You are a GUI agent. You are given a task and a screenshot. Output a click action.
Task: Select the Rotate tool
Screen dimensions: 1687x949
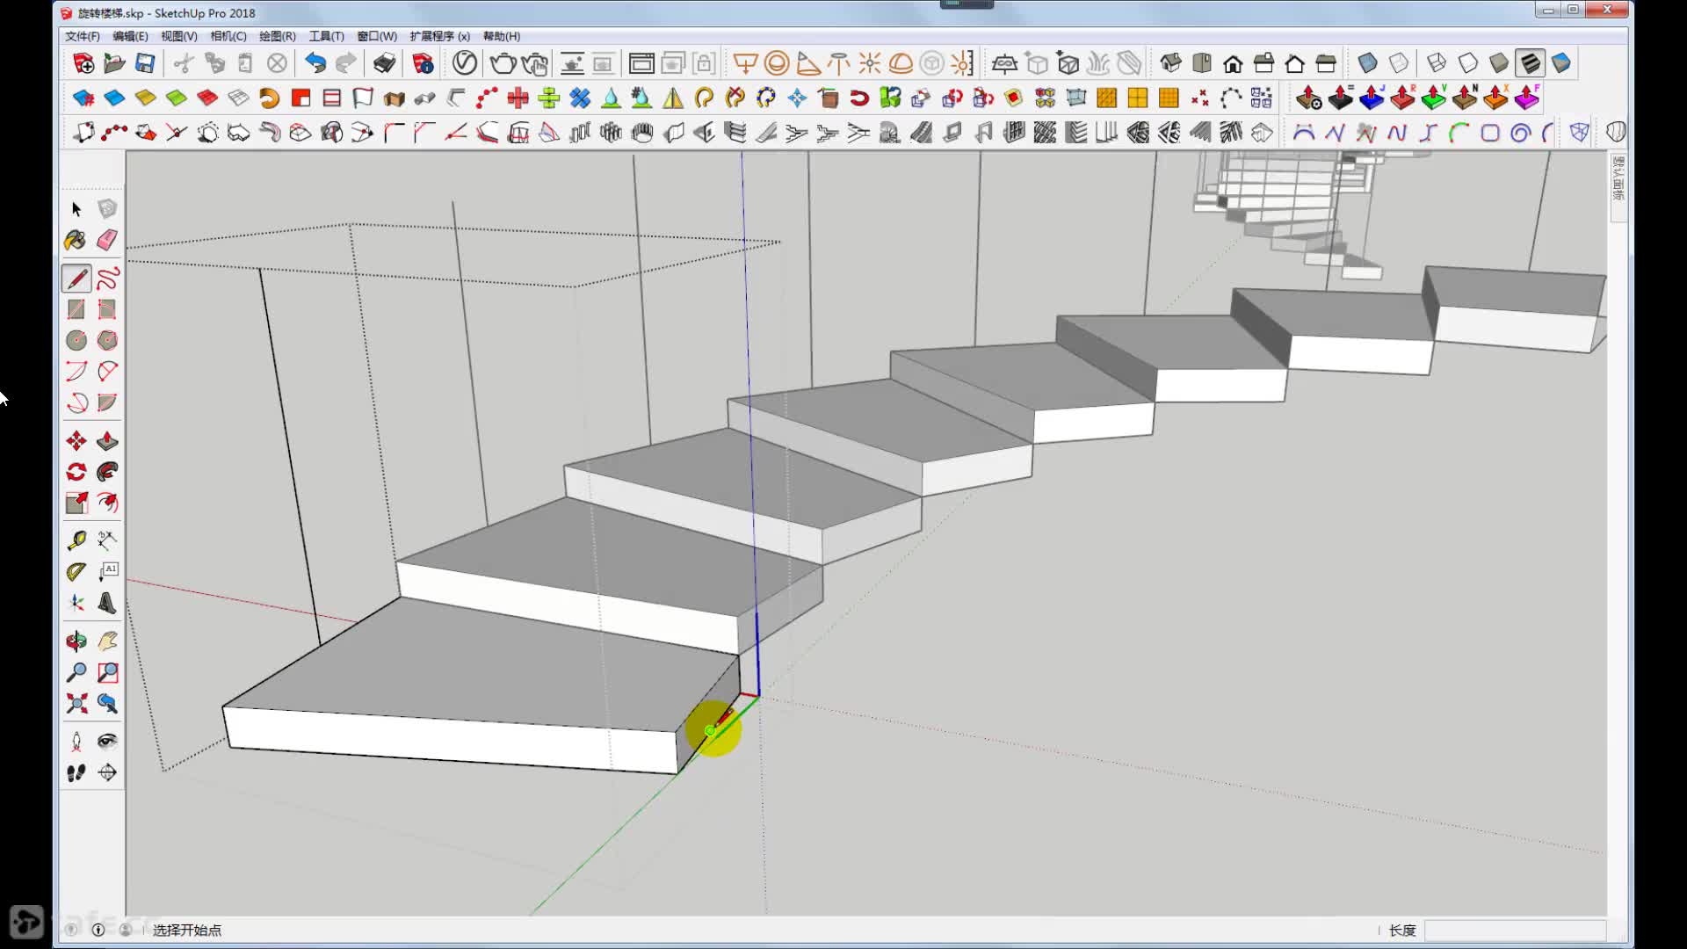click(76, 472)
